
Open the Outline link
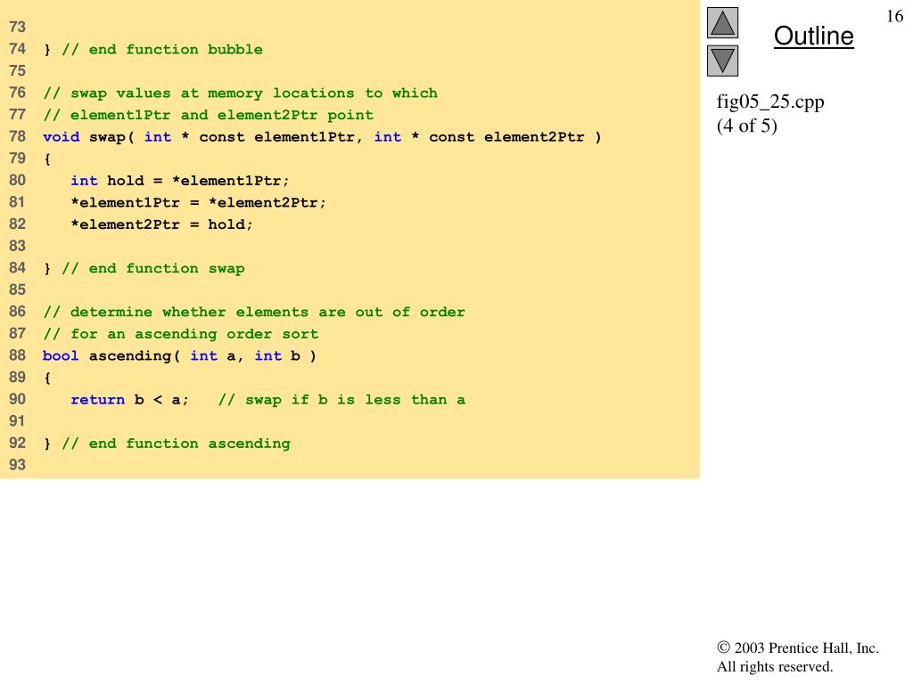813,36
